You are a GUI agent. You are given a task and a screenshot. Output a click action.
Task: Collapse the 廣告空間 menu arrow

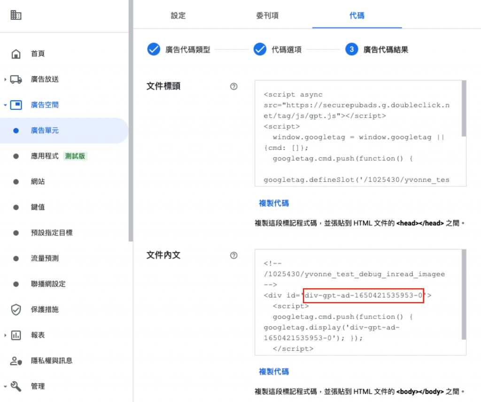(5, 105)
